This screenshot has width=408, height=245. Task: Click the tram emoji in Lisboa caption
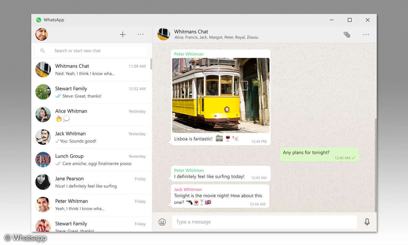click(x=219, y=138)
